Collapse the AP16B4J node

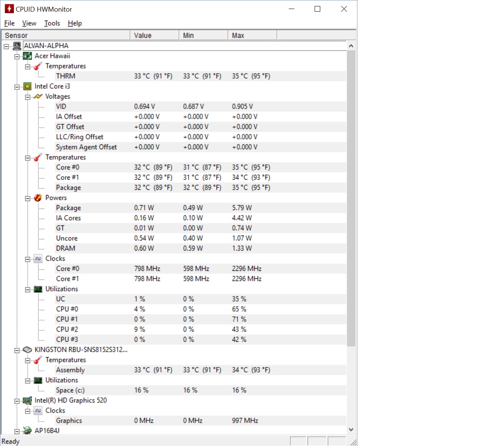17,431
